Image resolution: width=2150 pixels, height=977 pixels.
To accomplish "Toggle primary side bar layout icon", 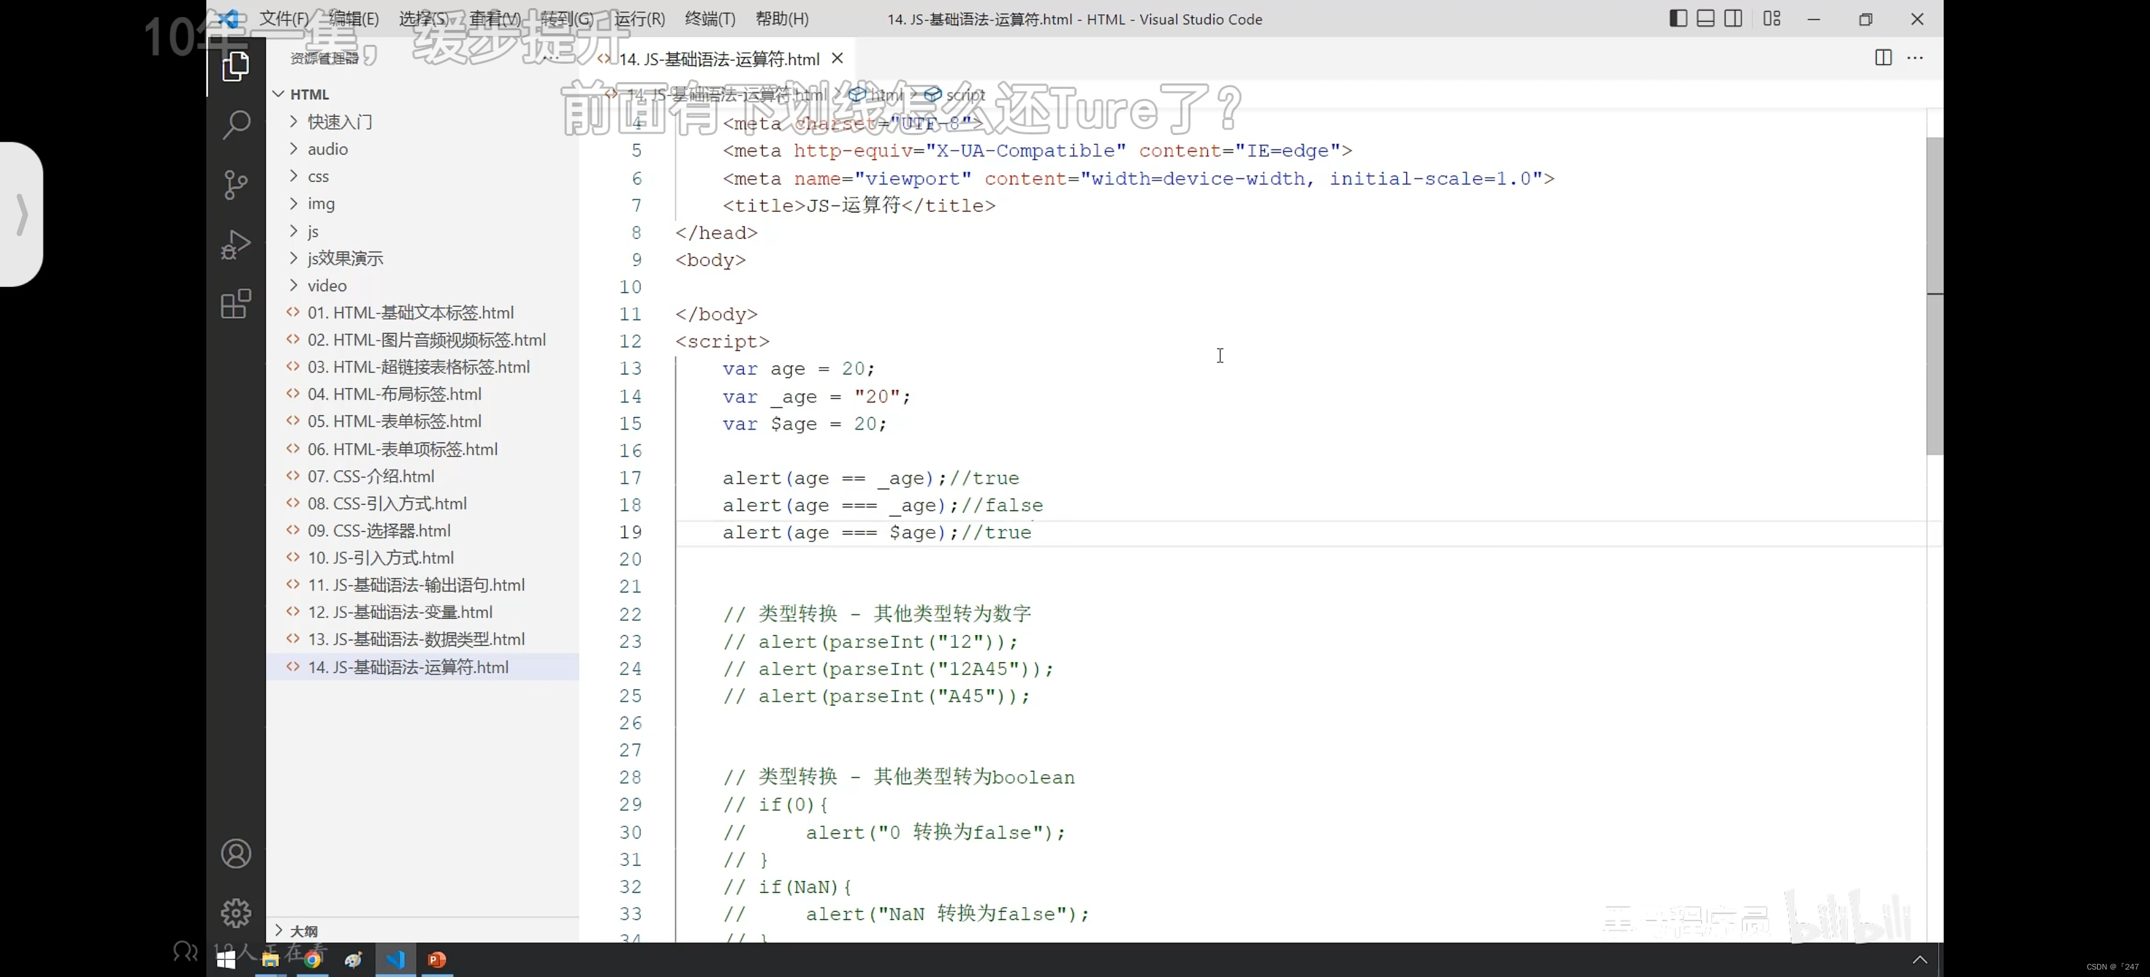I will (x=1678, y=18).
